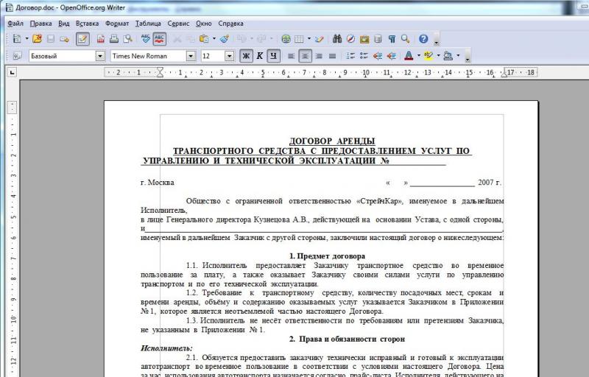Open OpenOffice Help question mark icon

[423, 39]
